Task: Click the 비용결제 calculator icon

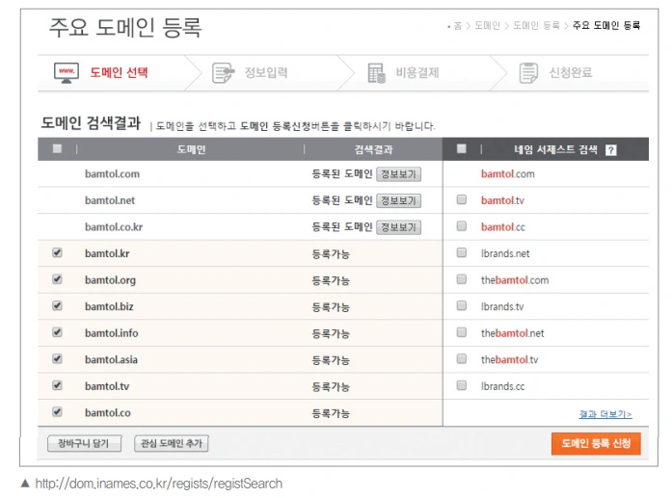Action: [x=377, y=73]
